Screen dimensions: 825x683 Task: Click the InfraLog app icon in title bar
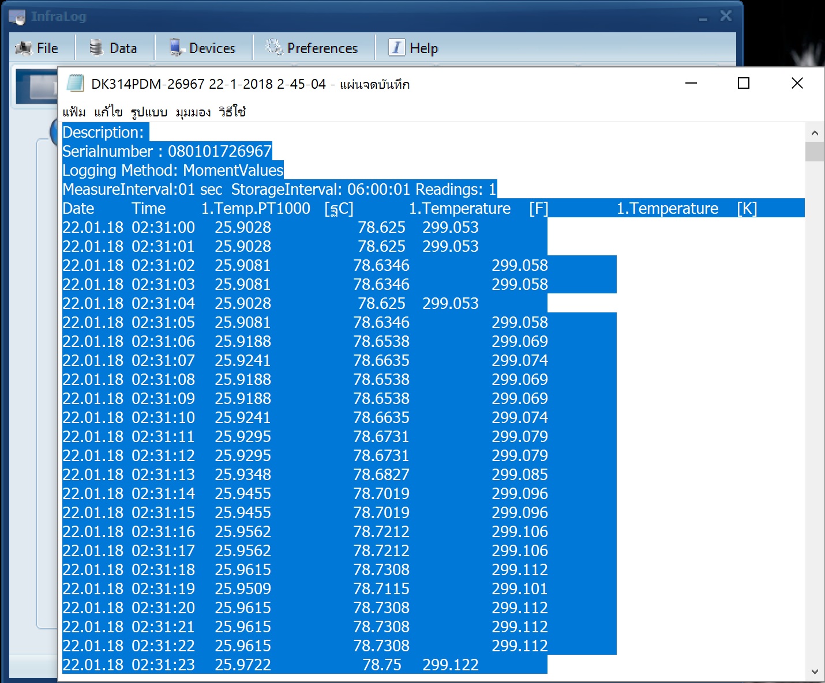[17, 17]
